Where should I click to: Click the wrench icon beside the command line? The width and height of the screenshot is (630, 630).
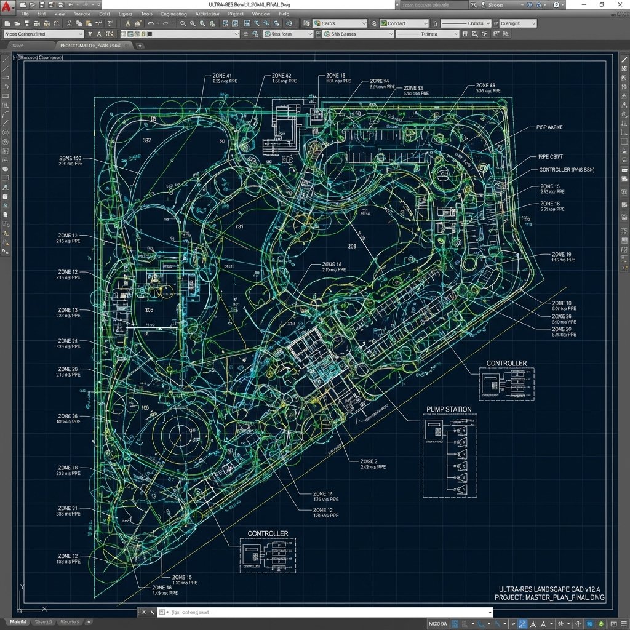point(152,613)
